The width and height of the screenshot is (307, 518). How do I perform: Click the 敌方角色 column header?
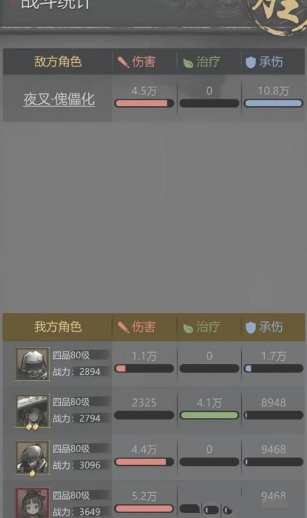pos(58,62)
